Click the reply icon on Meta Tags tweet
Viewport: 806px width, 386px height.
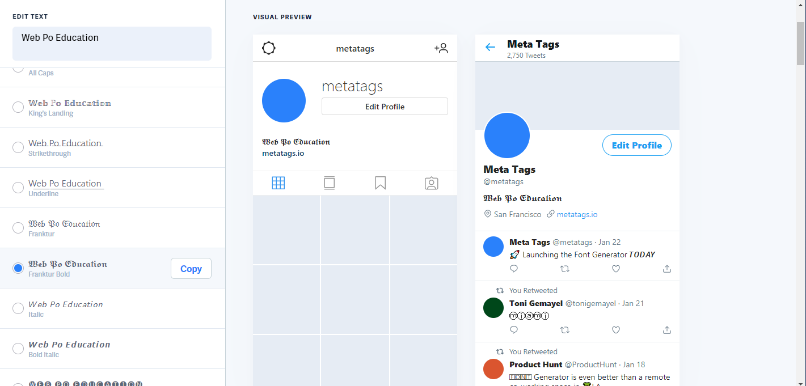[x=514, y=269]
